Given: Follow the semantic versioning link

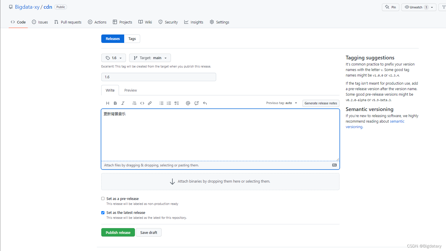Looking at the screenshot, I should point(375,124).
